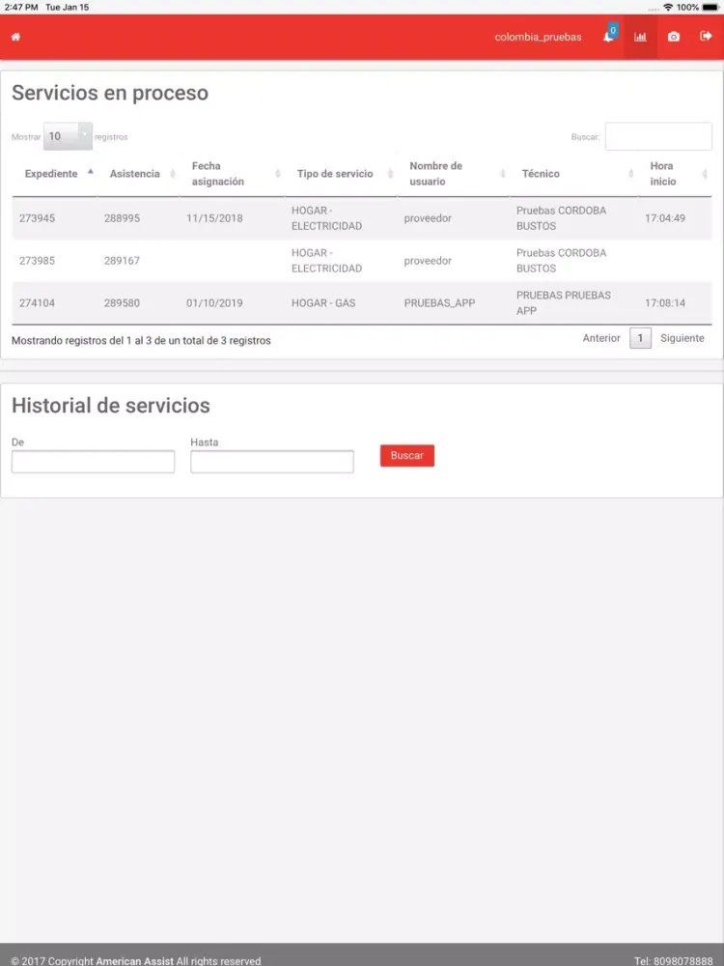This screenshot has width=724, height=966.
Task: Select expediente 274104 cell
Action: pos(37,303)
